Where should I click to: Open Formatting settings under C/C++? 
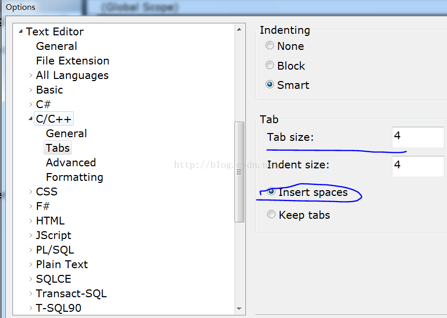pos(74,177)
